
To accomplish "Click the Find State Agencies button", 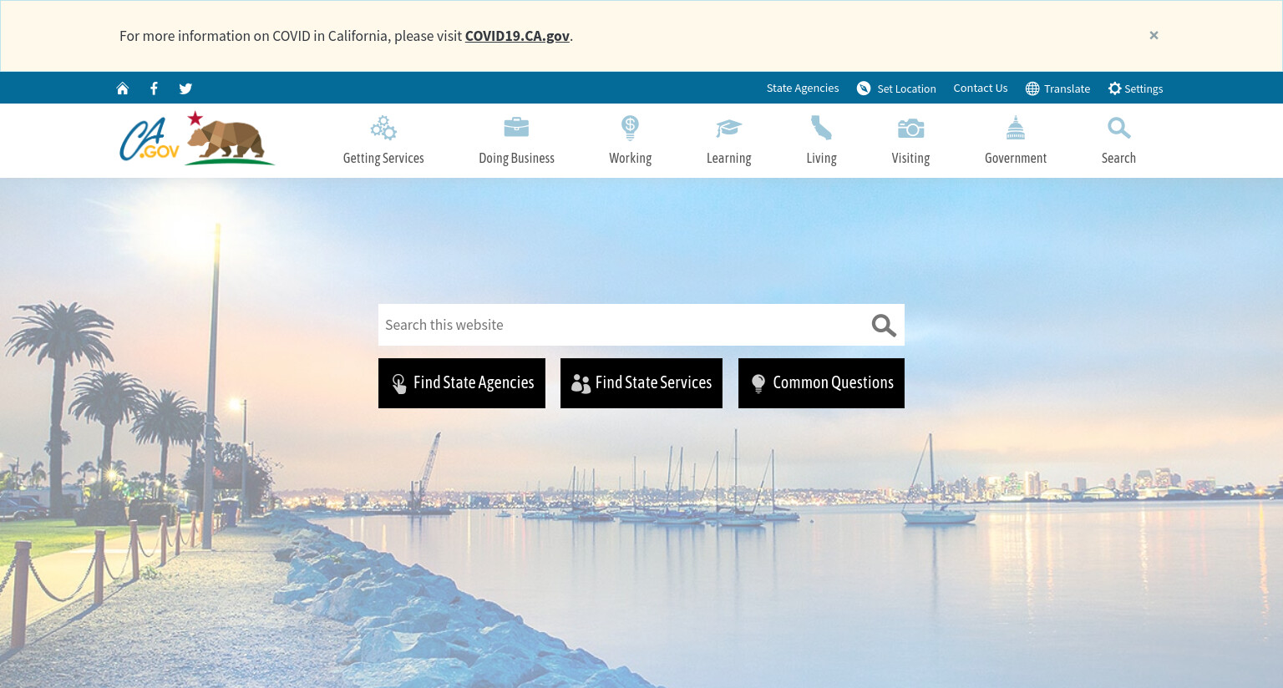I will 462,383.
